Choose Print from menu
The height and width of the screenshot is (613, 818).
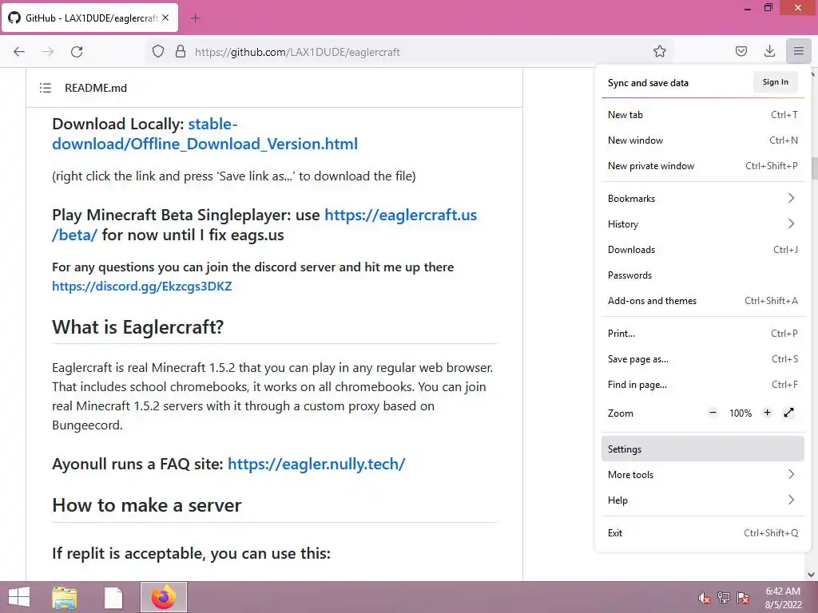click(x=703, y=334)
